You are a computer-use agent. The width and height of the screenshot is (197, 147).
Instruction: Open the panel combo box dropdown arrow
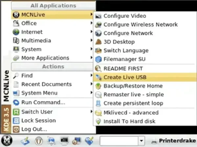point(142,141)
